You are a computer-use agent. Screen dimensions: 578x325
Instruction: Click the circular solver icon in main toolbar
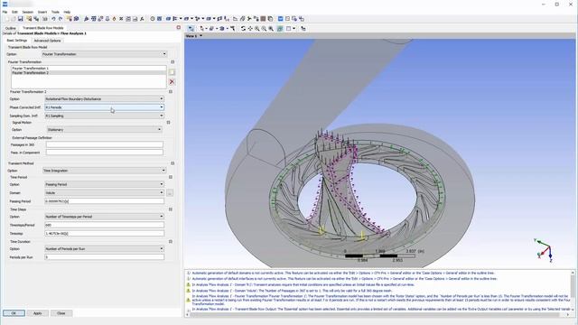pyautogui.click(x=153, y=18)
